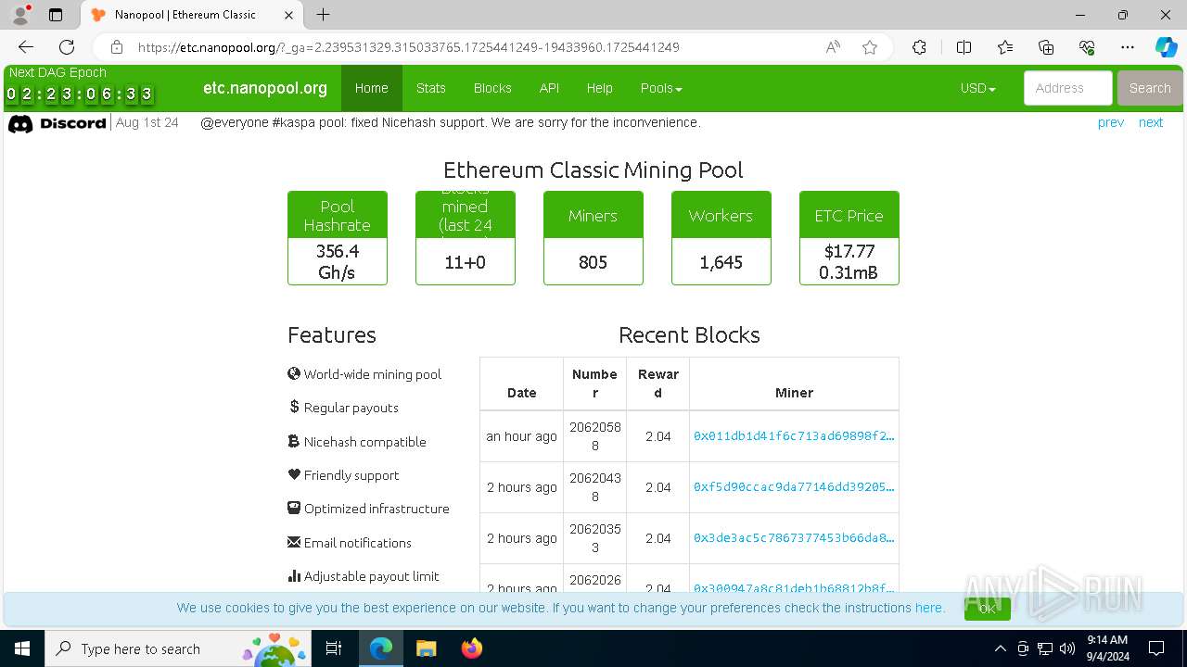Click block number 20620438
1187x667 pixels.
pos(595,487)
